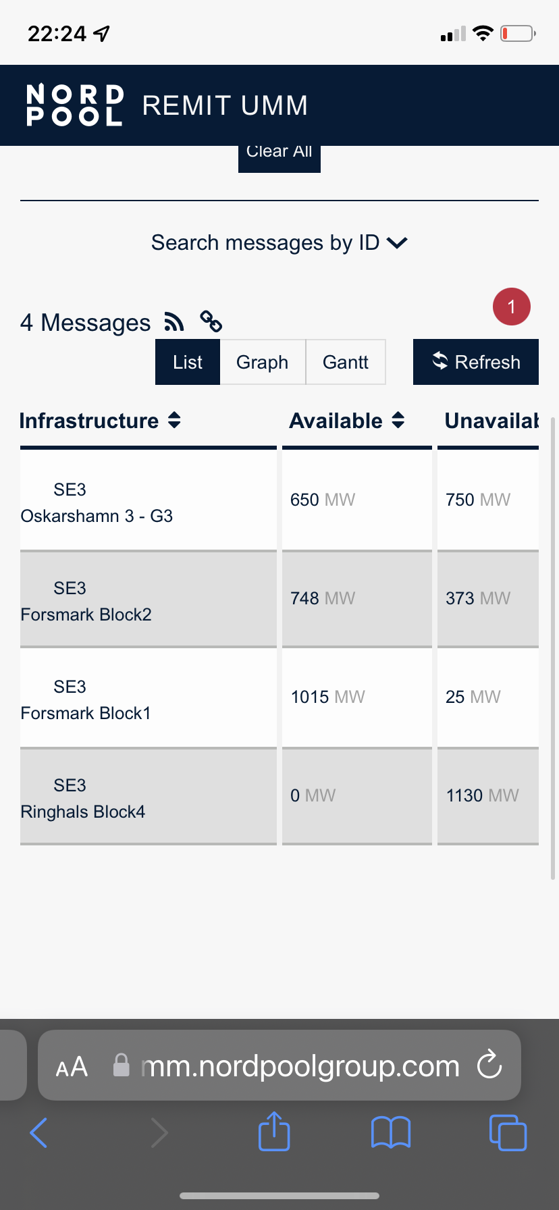Sort by Infrastructure column arrows
The height and width of the screenshot is (1210, 559).
[x=174, y=420]
